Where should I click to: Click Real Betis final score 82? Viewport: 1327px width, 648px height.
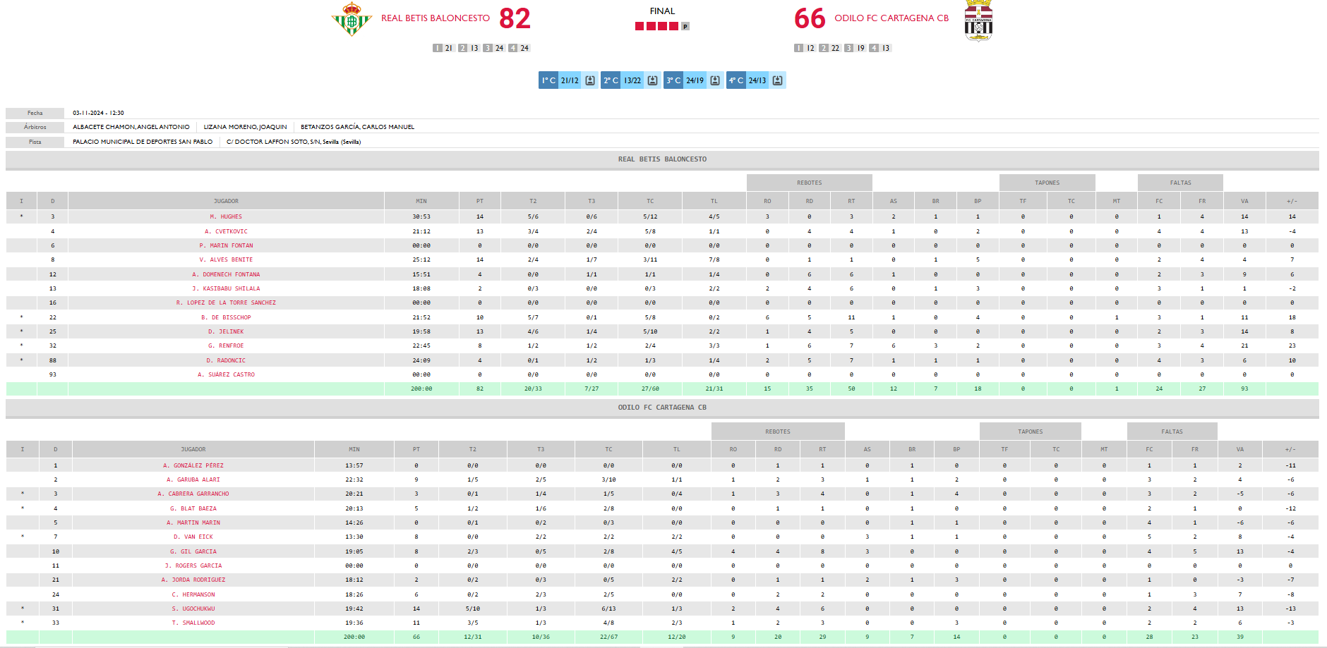click(x=515, y=18)
